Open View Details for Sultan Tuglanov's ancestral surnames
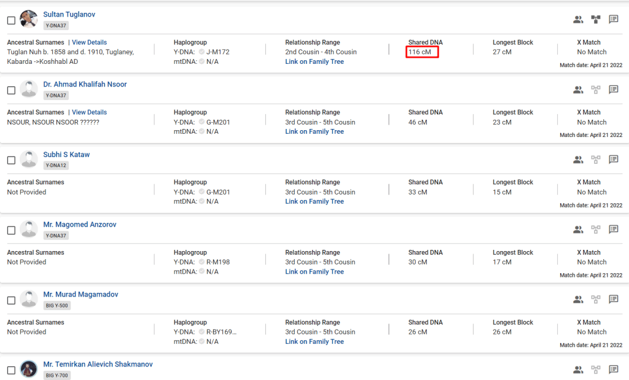Image resolution: width=629 pixels, height=380 pixels. point(89,42)
